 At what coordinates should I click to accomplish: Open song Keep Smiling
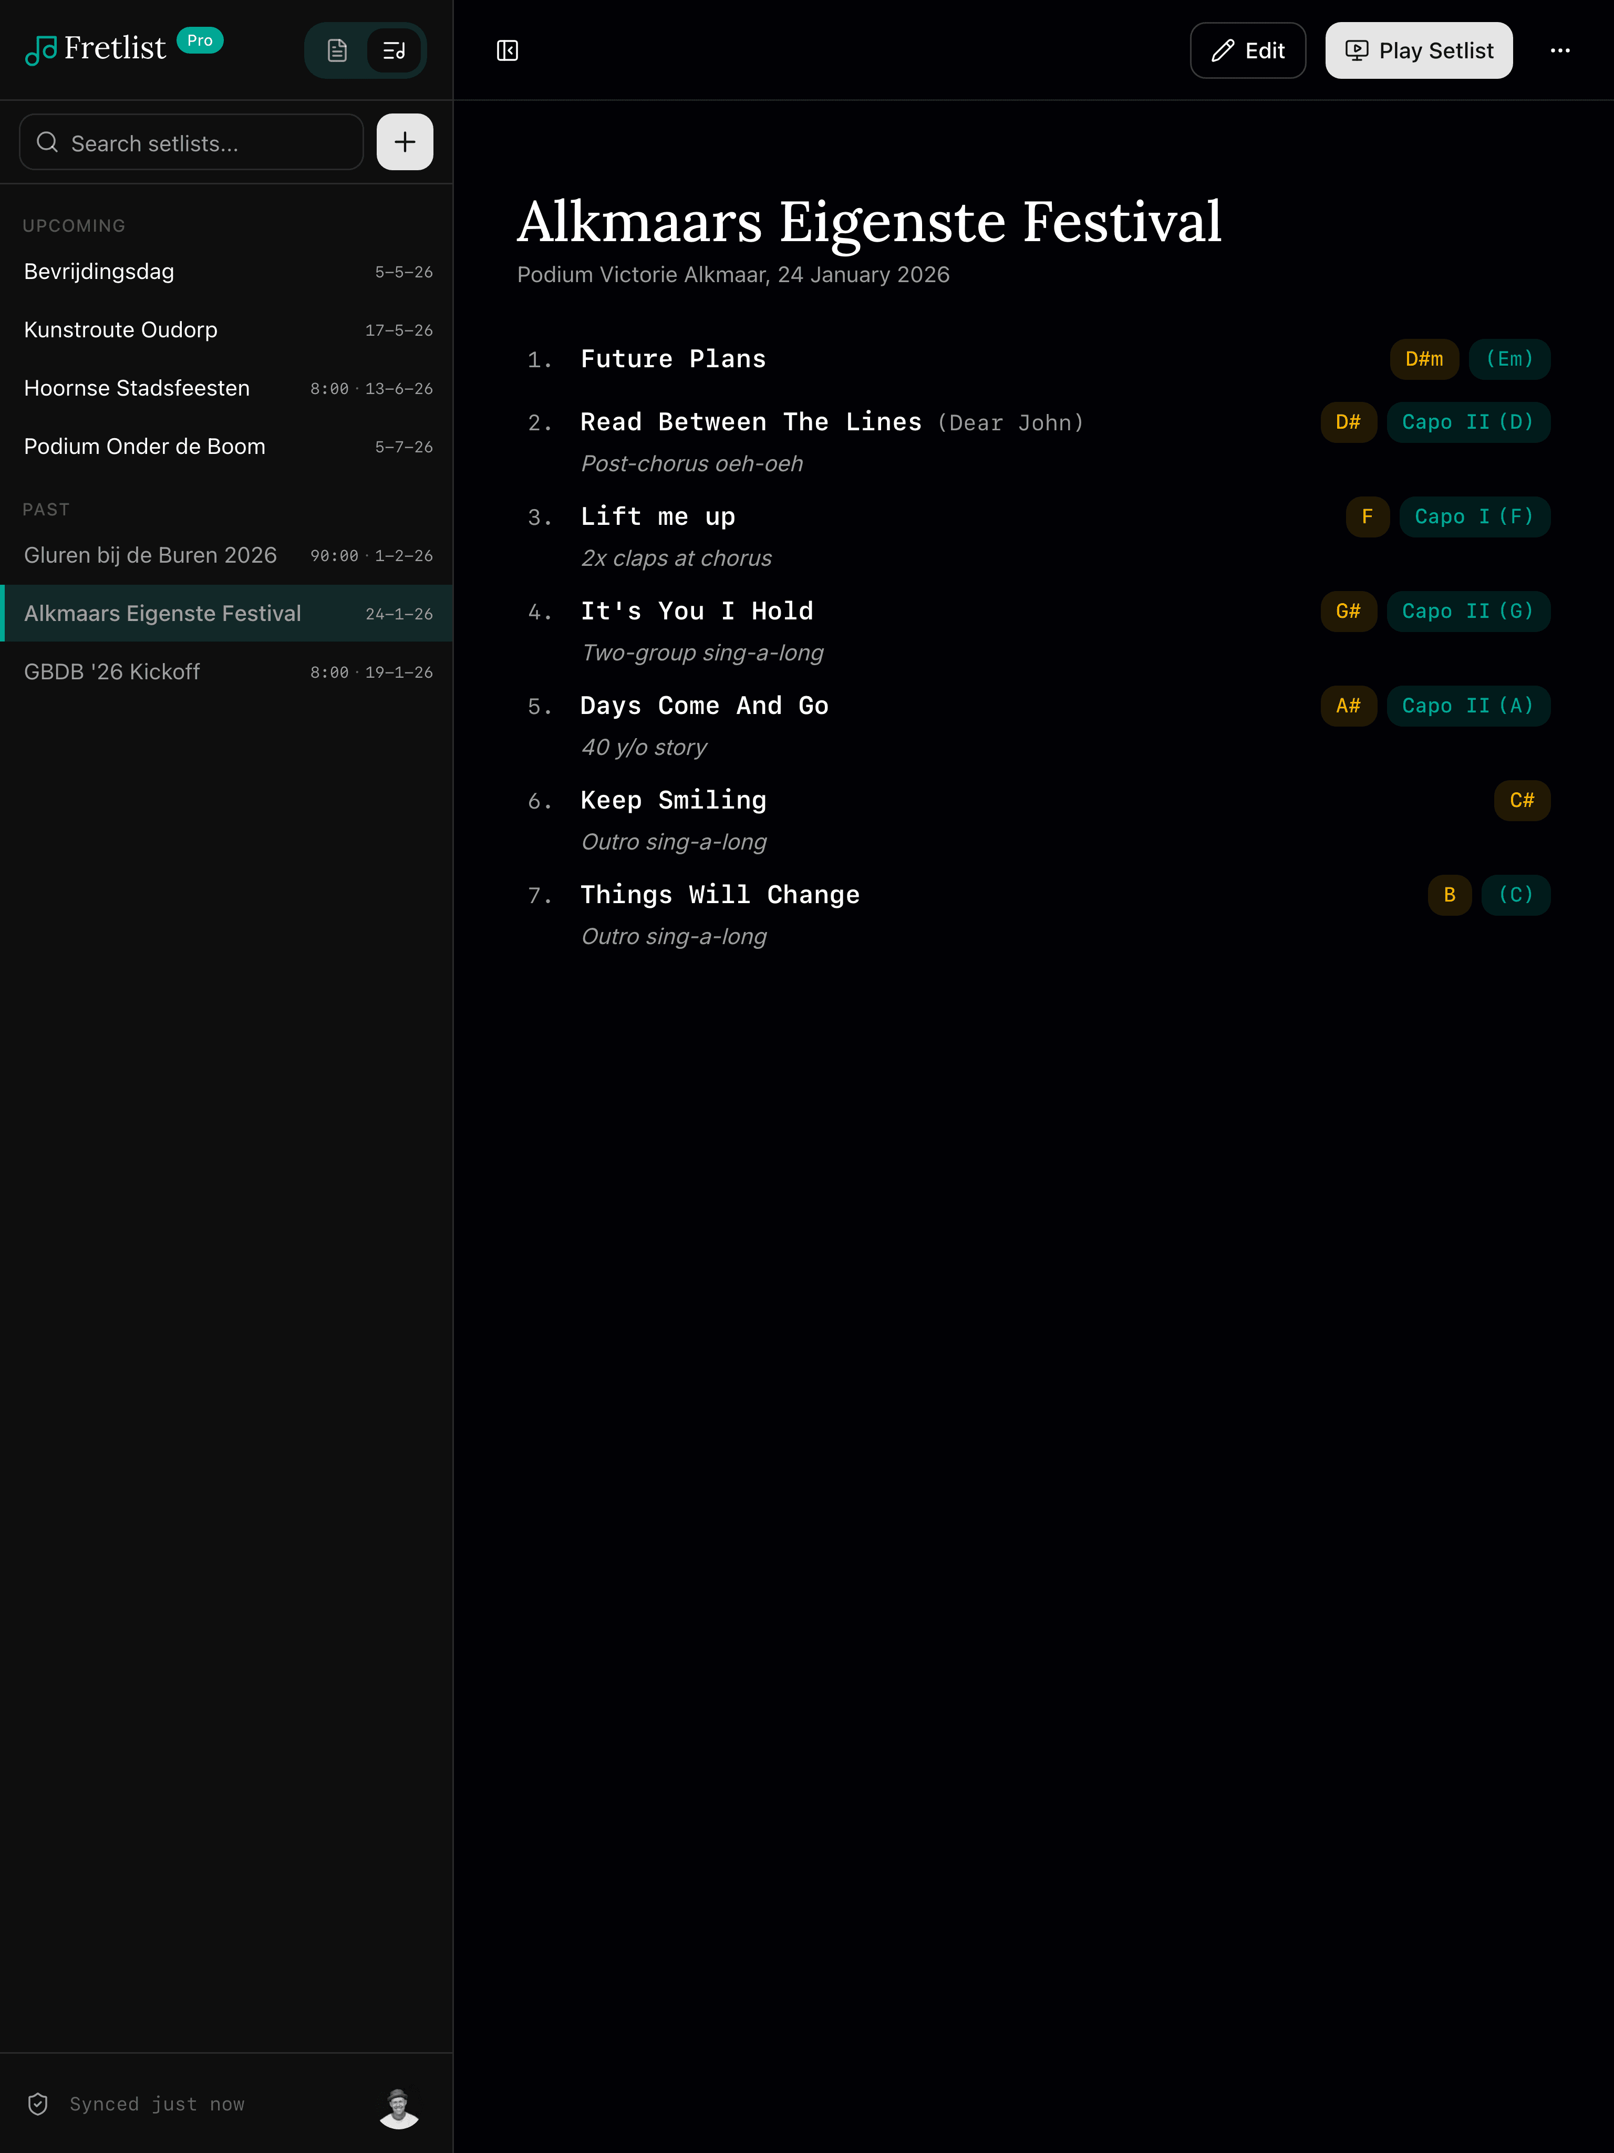[672, 800]
